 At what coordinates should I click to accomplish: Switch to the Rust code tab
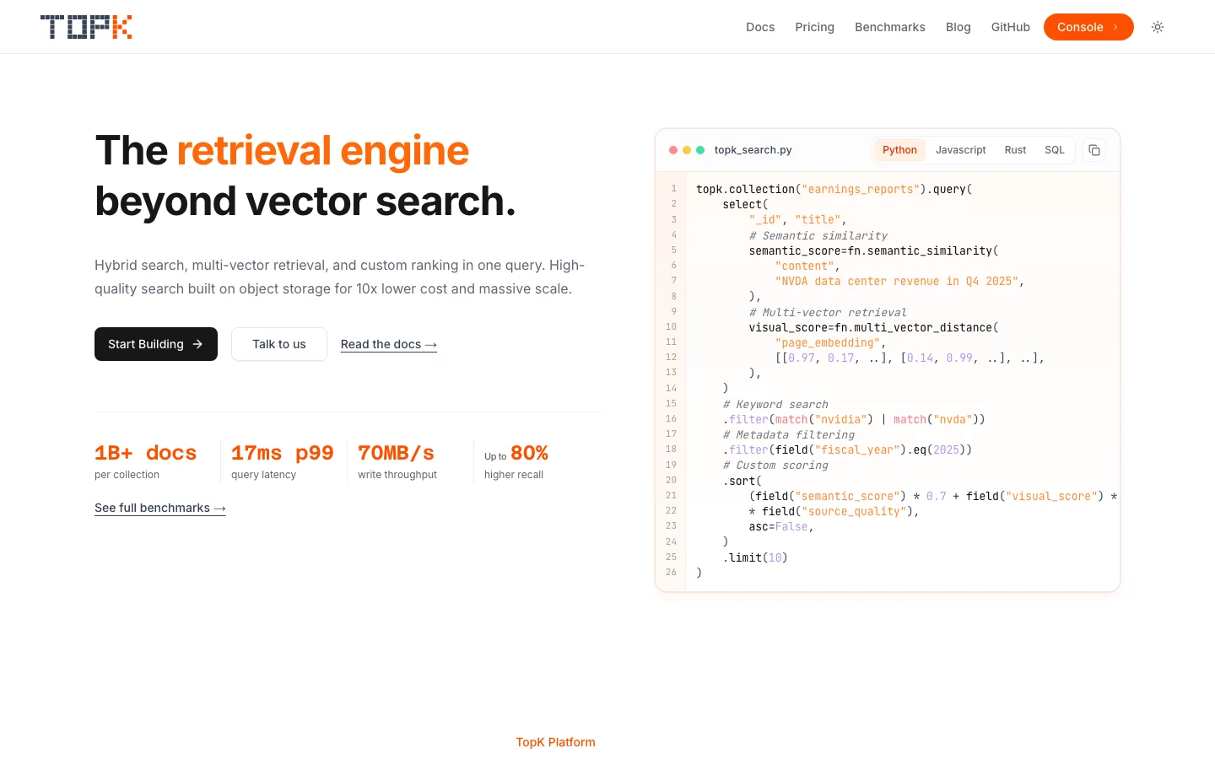click(1015, 150)
